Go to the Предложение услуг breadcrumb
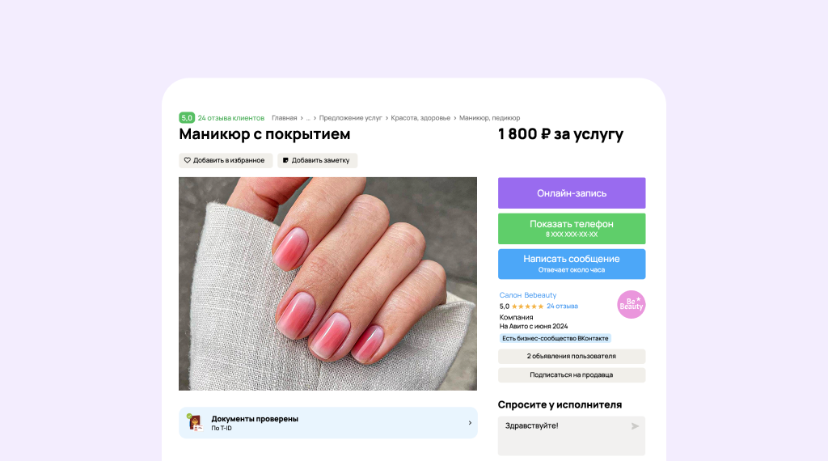Viewport: 828px width, 461px height. point(350,118)
